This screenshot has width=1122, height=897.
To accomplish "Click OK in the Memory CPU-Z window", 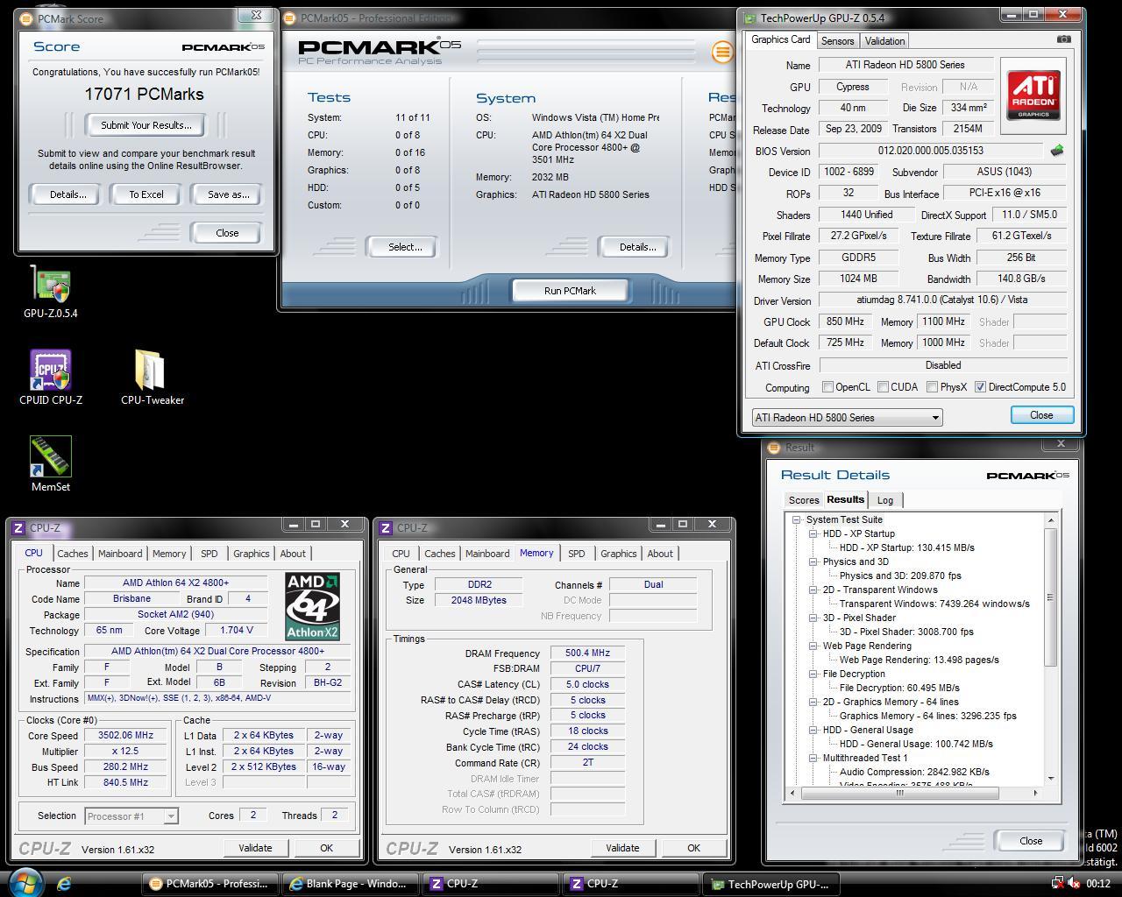I will coord(693,848).
